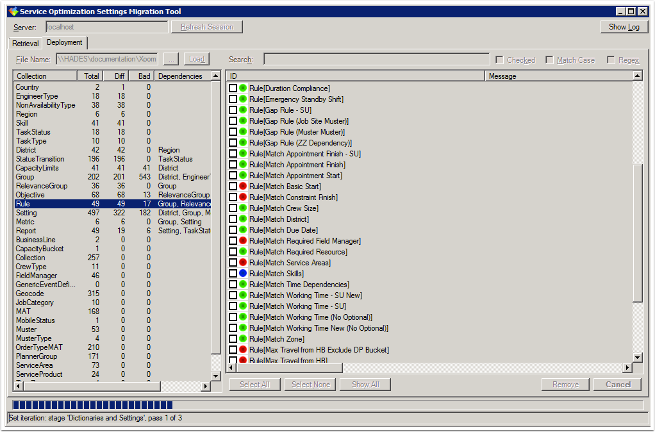The height and width of the screenshot is (432, 655).
Task: Click the green status icon for Rule[Duration Compliance]
Action: 243,88
